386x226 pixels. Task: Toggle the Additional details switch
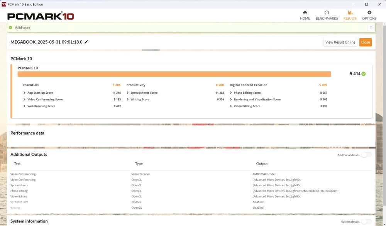(x=366, y=155)
